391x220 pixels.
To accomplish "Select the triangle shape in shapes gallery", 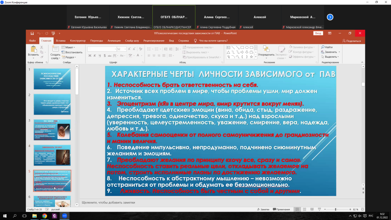I will click(x=228, y=52).
